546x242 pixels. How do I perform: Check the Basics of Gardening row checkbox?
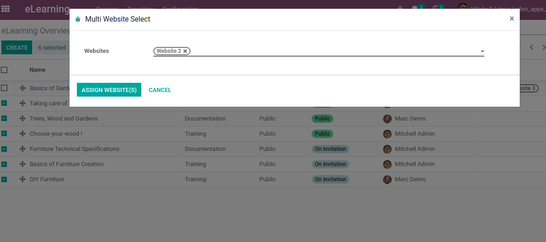click(4, 88)
